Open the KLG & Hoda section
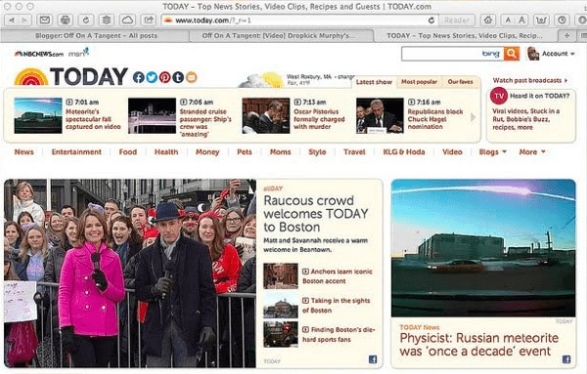 coord(404,152)
